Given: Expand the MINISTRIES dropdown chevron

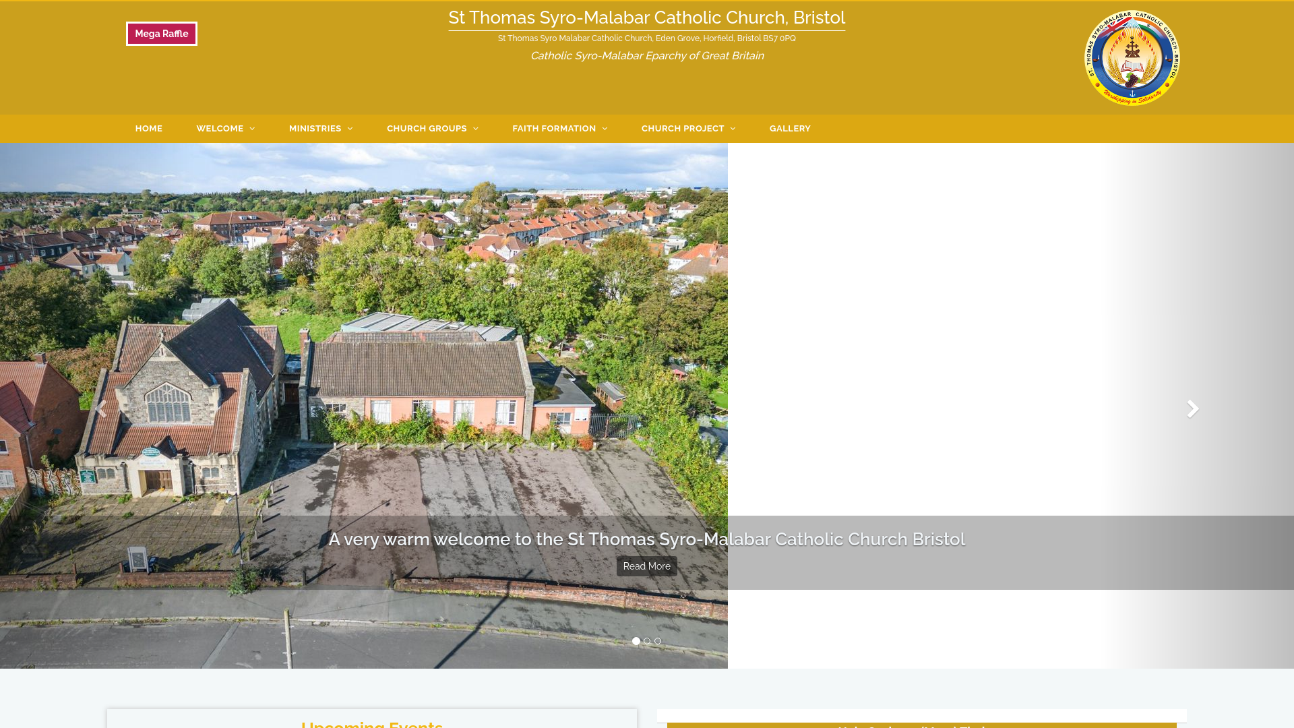Looking at the screenshot, I should coord(350,129).
